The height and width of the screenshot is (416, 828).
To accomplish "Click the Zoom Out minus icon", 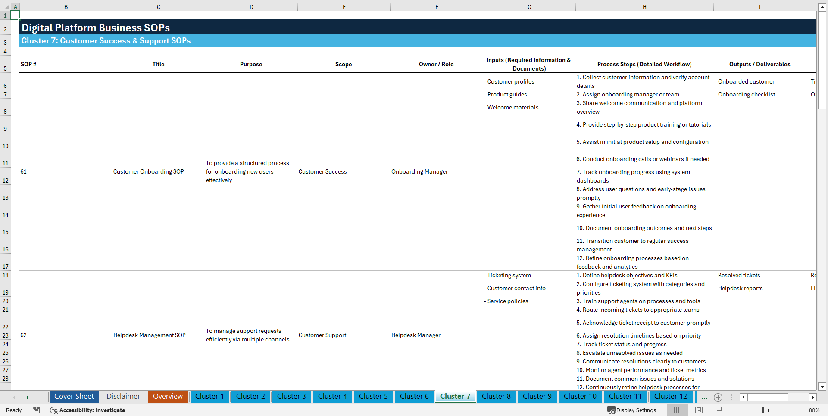I will 737,410.
